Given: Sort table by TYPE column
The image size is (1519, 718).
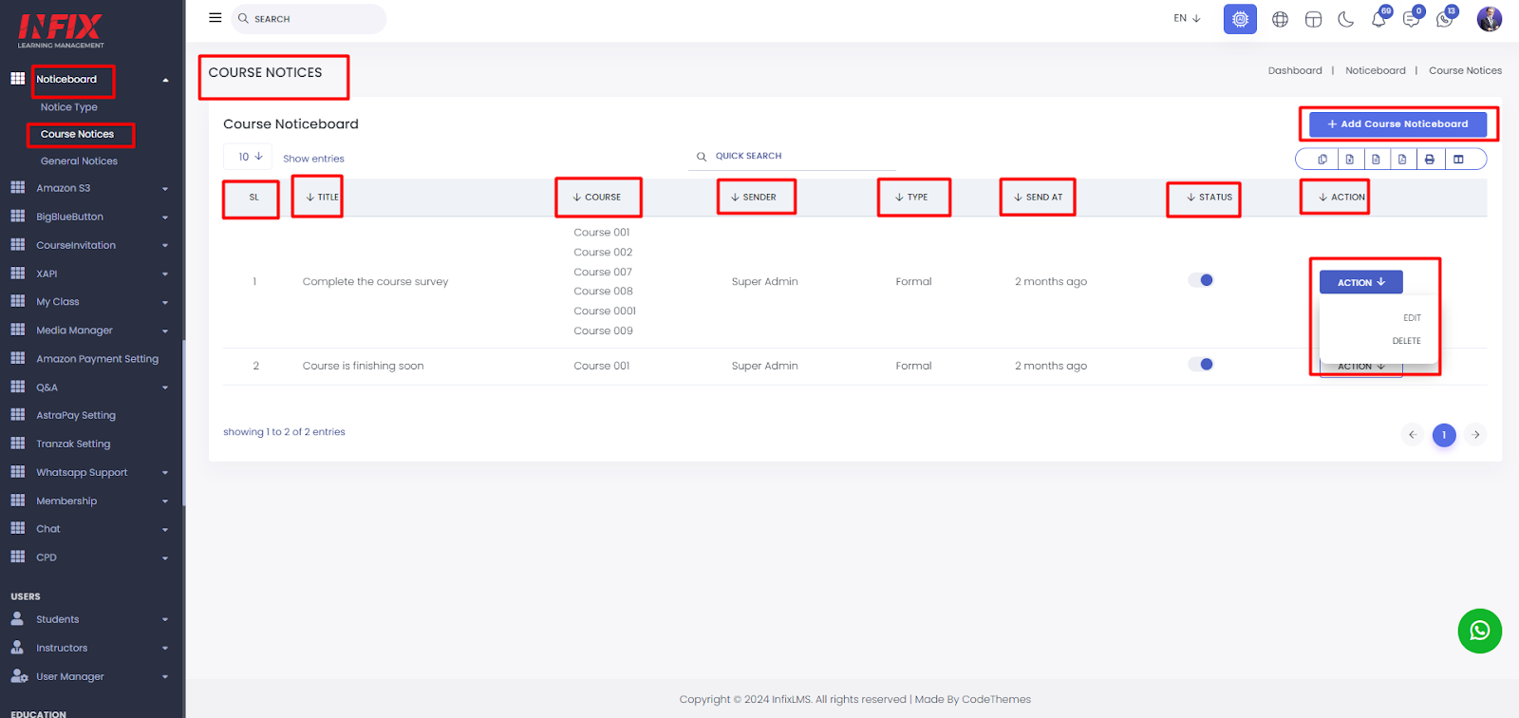Looking at the screenshot, I should [x=910, y=198].
